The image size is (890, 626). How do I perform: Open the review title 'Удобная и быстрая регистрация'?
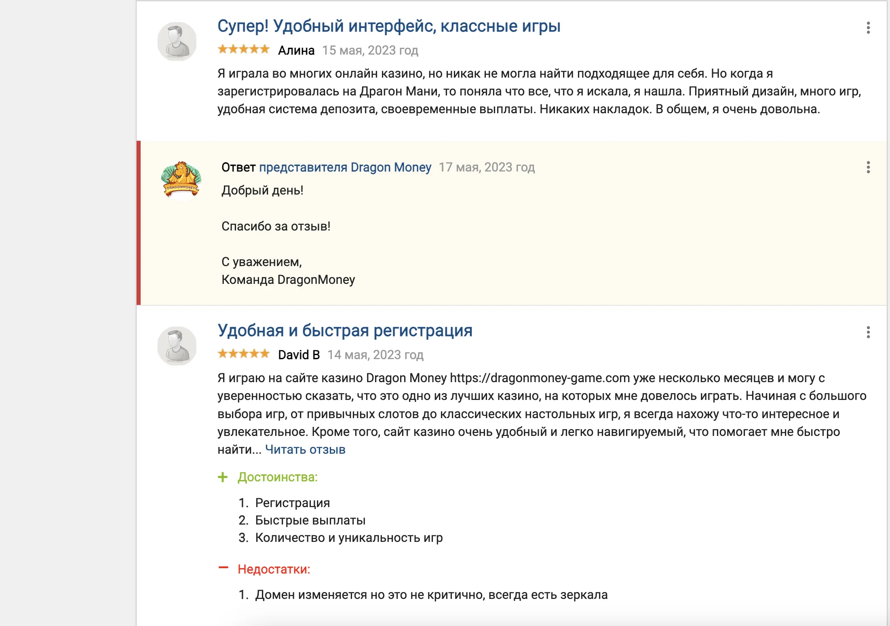click(345, 330)
